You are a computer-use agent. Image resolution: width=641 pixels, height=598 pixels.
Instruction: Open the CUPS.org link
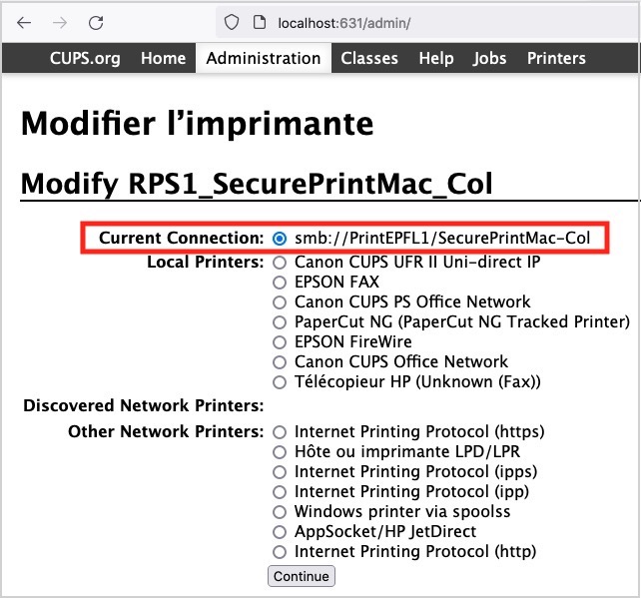85,58
